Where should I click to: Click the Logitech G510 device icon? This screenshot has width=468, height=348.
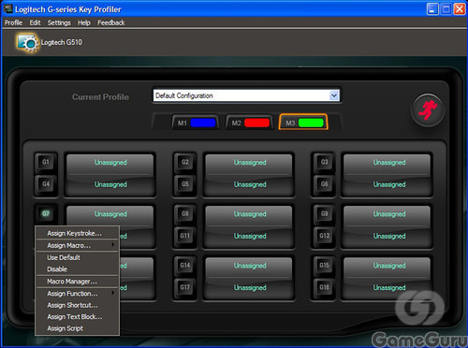point(27,43)
